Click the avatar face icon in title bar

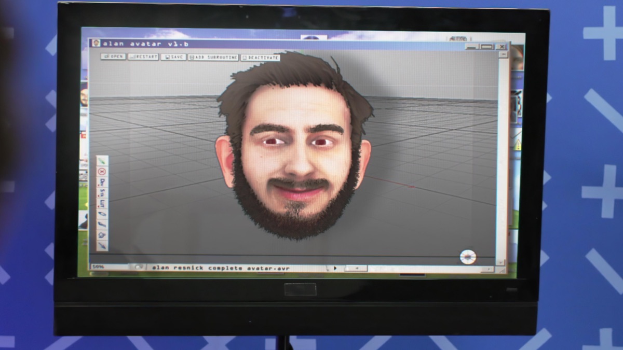coord(96,43)
